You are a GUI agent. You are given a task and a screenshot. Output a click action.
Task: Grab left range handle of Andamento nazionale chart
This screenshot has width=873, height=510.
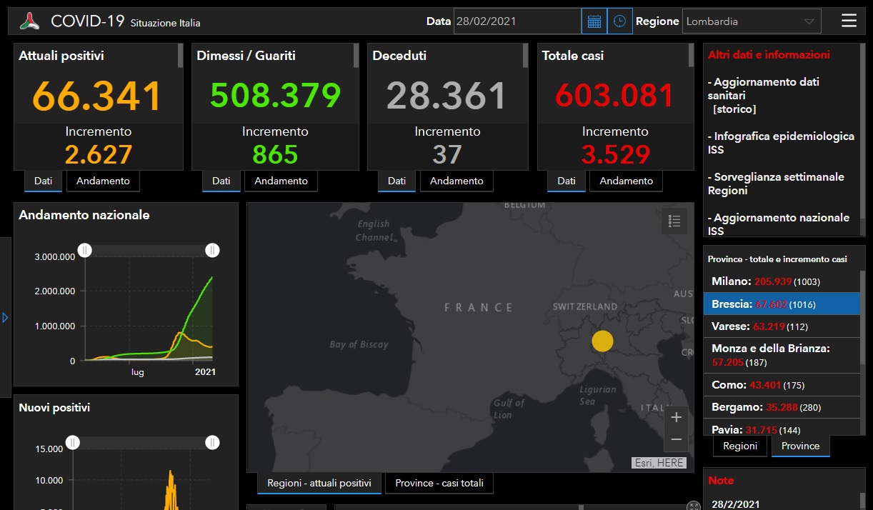click(x=84, y=250)
